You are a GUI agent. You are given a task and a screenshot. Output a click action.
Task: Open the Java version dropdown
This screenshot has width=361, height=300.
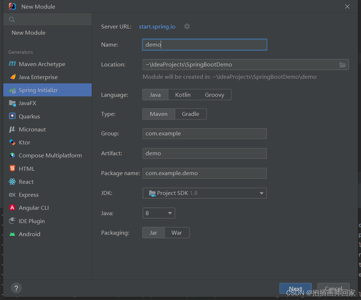tap(159, 213)
